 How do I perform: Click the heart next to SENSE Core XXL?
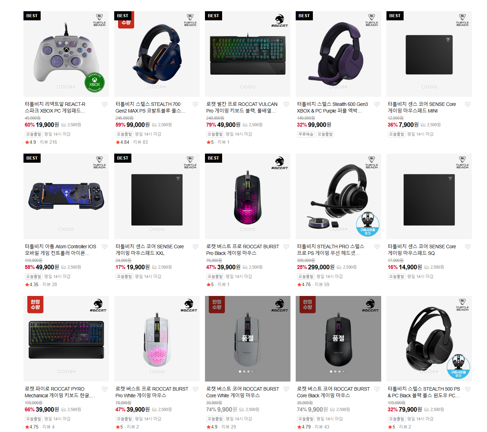coord(195,247)
